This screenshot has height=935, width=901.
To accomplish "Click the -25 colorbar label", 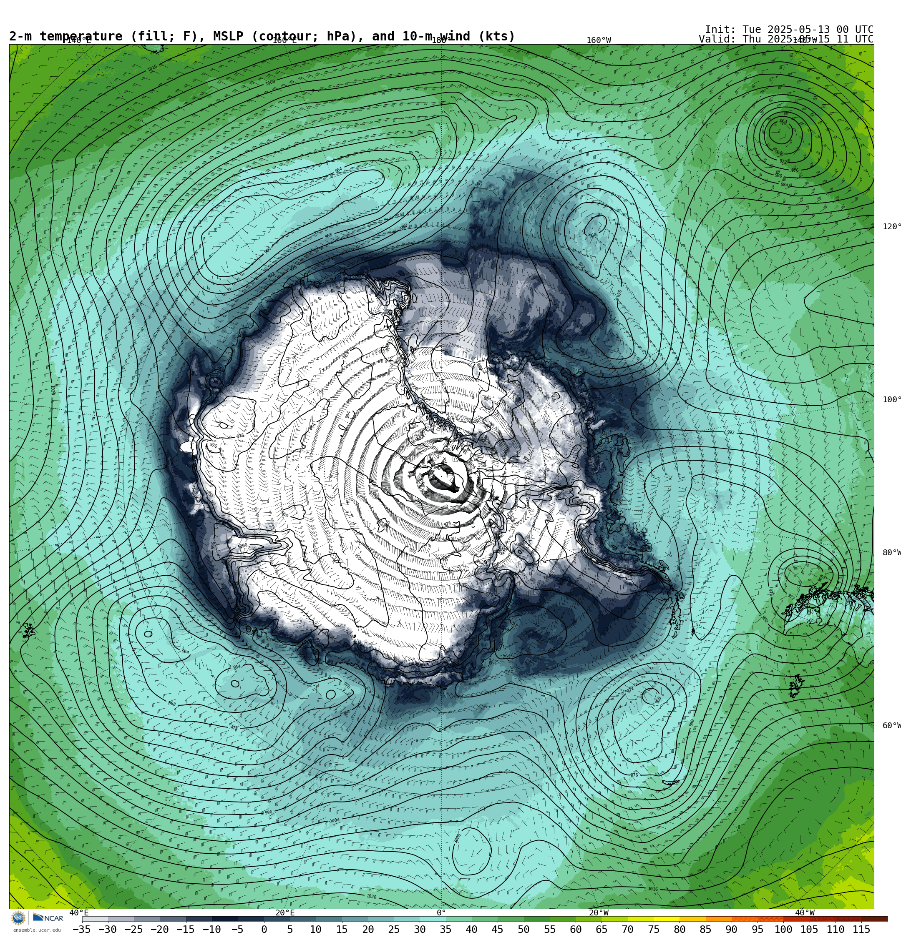I will tap(133, 929).
